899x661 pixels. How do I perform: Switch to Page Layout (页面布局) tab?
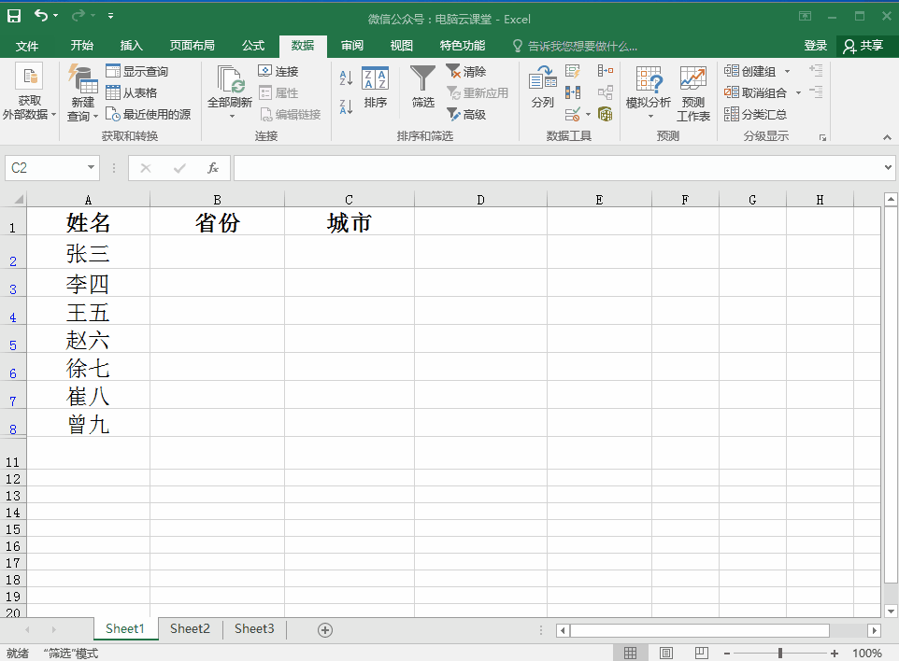[x=193, y=46]
